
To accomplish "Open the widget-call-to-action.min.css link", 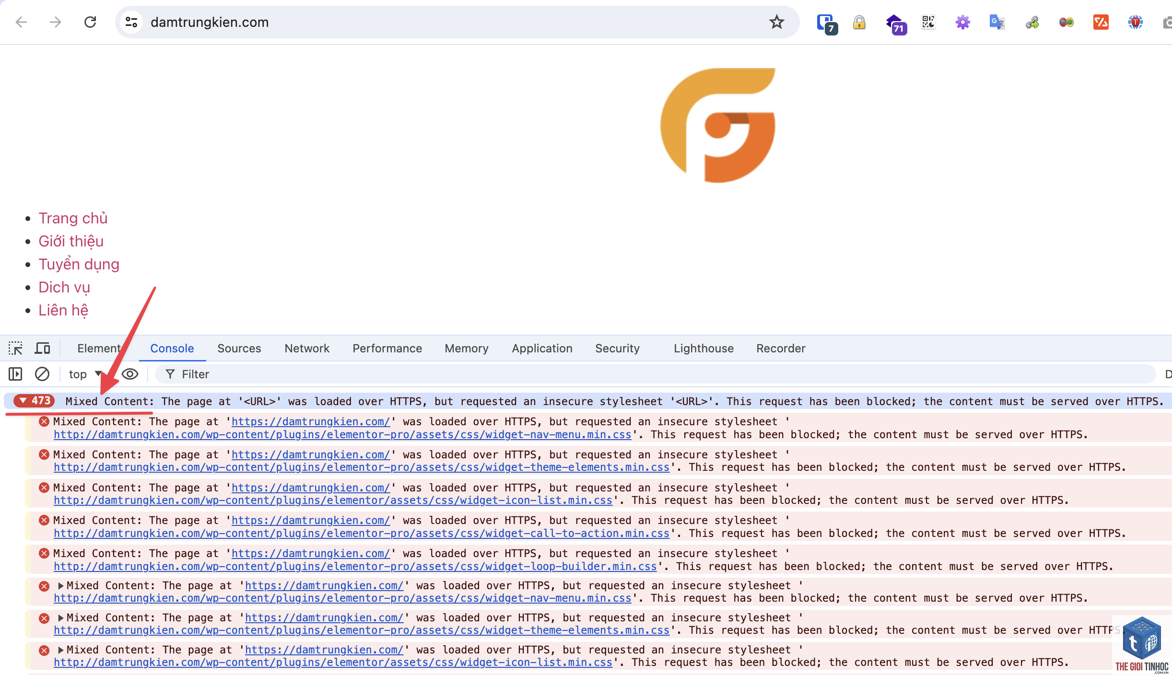I will (x=362, y=534).
